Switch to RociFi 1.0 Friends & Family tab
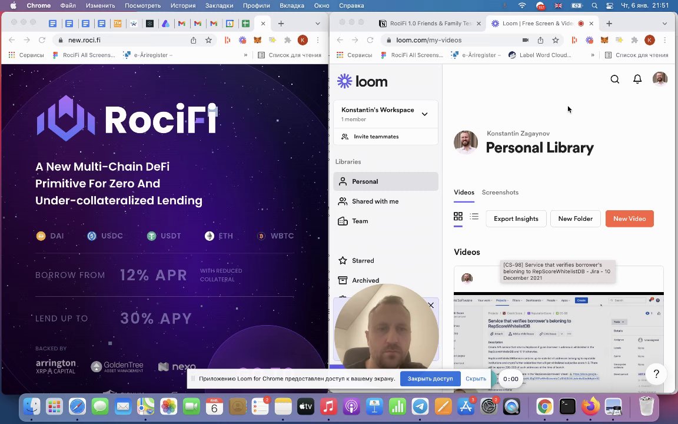The image size is (678, 424). (430, 24)
